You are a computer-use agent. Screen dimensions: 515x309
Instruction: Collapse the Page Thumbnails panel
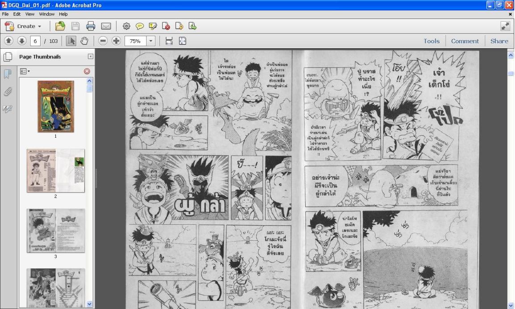pyautogui.click(x=90, y=57)
